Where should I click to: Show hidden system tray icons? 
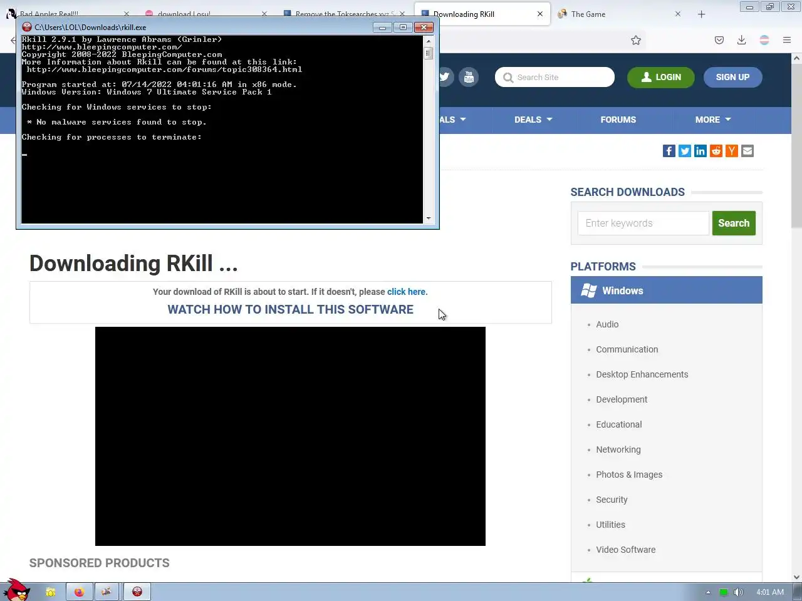pyautogui.click(x=708, y=592)
